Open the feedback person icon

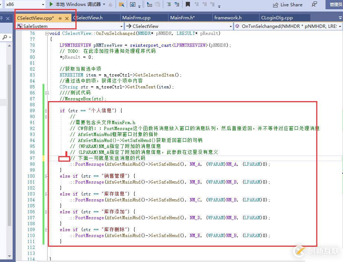[314, 4]
